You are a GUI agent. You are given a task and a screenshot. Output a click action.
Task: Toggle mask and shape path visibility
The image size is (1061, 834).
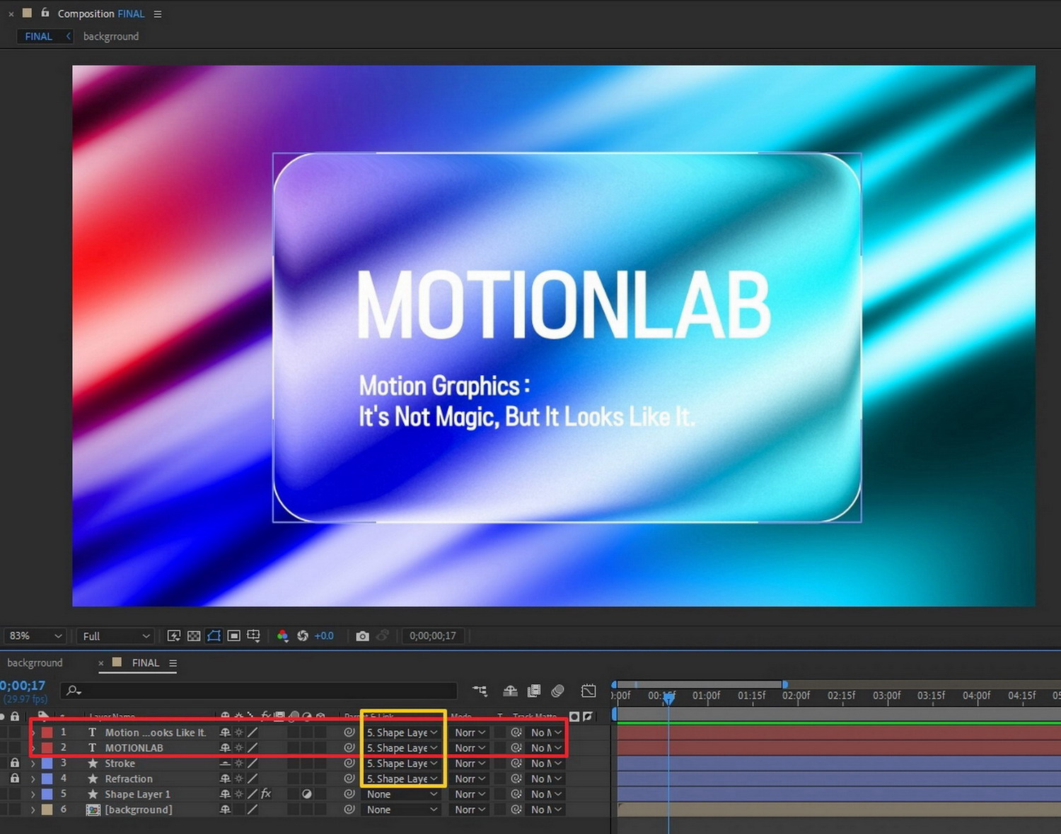point(214,636)
